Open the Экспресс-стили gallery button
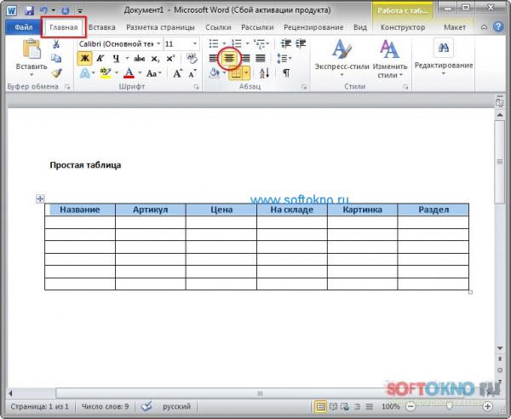This screenshot has height=419, width=511. (341, 58)
